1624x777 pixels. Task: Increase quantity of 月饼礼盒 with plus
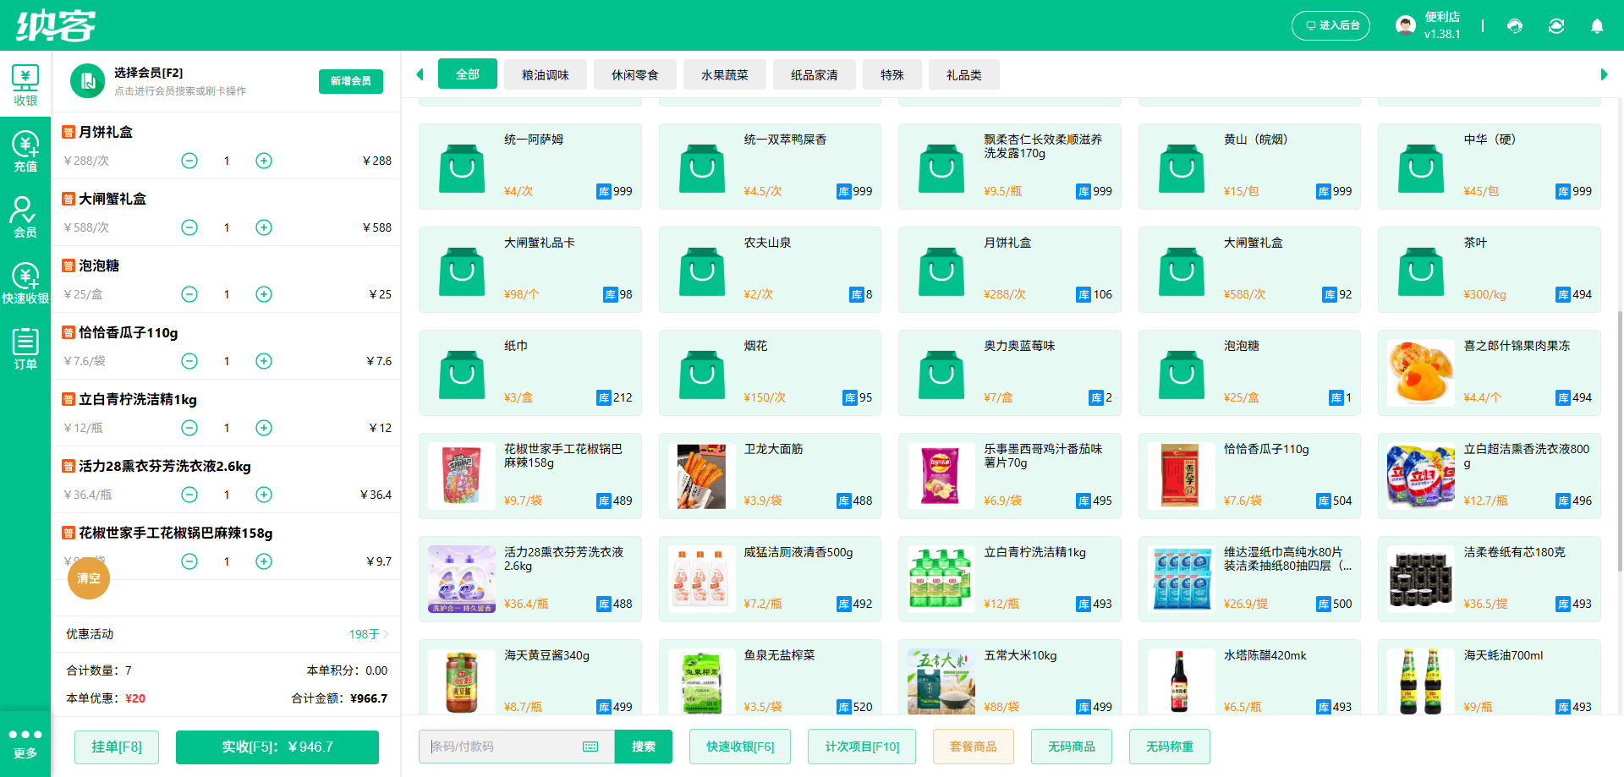pyautogui.click(x=264, y=161)
